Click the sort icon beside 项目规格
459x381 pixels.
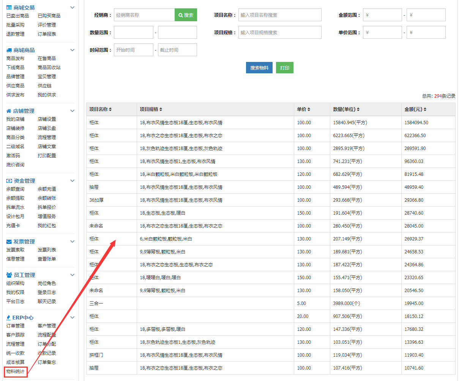click(161, 109)
